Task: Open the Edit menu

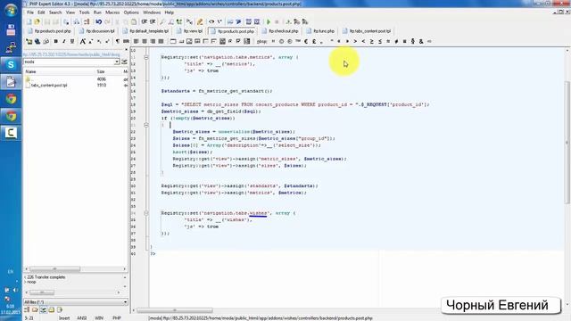Action: (42, 12)
